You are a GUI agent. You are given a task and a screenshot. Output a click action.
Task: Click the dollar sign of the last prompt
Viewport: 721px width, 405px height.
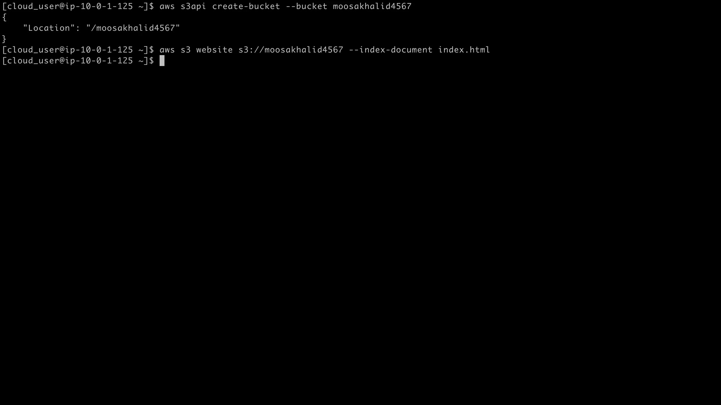(x=151, y=61)
